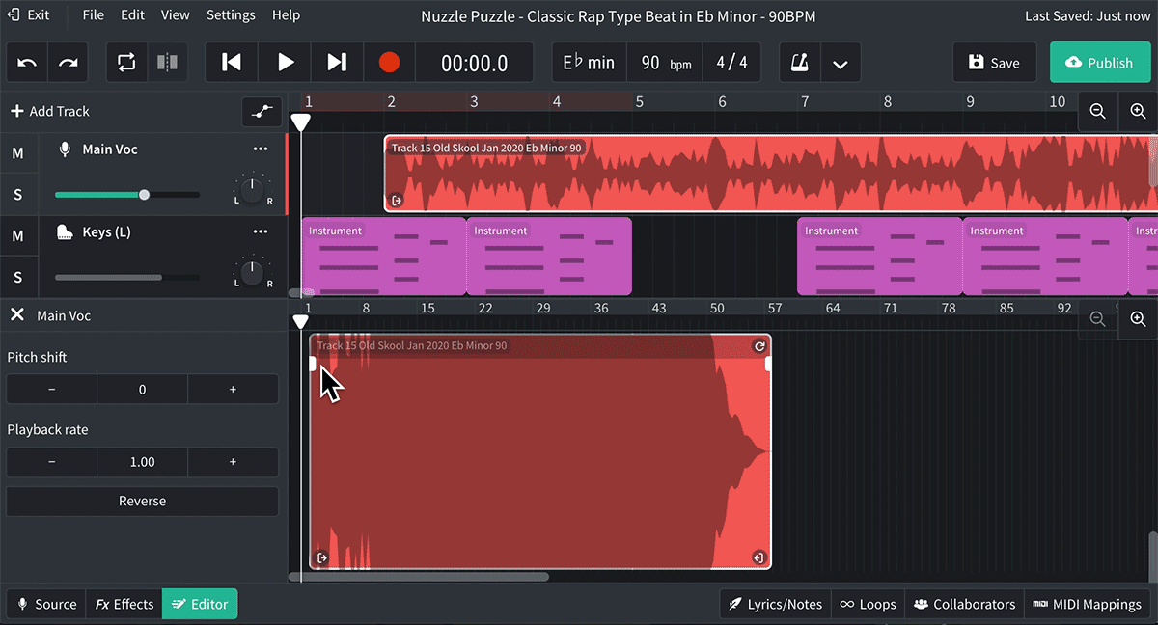
Task: Click the automation icon beside Add Track
Action: tap(262, 111)
